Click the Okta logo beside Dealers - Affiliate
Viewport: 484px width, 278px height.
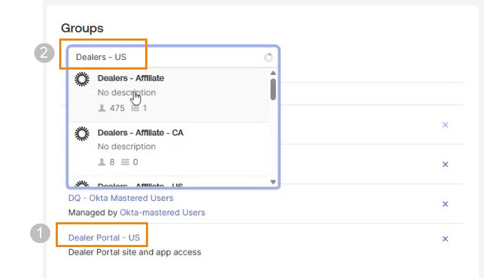[82, 79]
